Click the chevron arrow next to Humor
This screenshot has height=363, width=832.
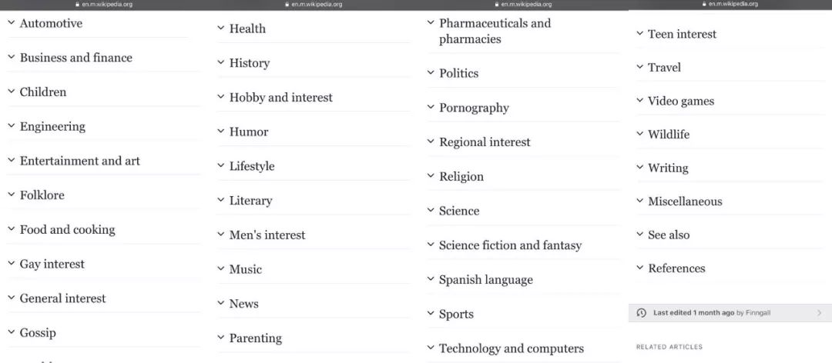[221, 131]
